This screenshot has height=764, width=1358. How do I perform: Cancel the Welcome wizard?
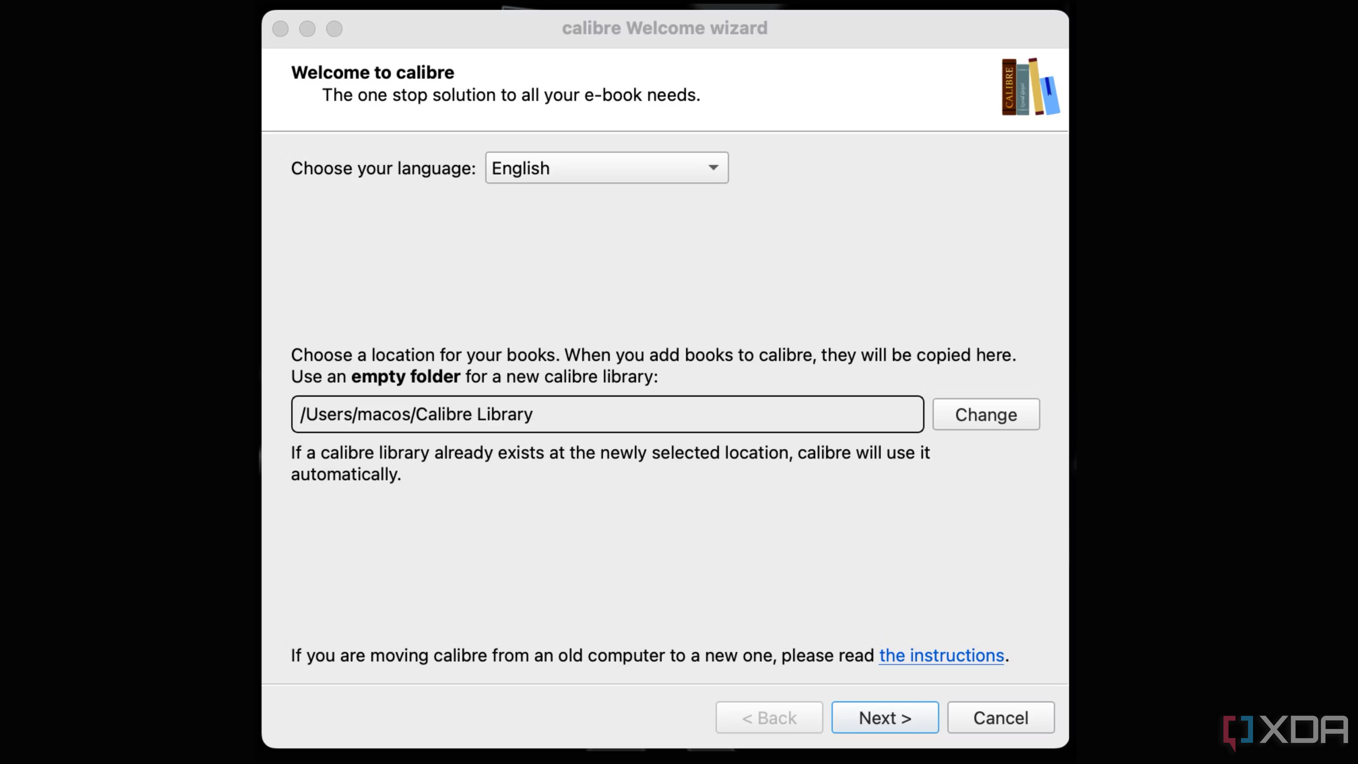(x=1000, y=718)
